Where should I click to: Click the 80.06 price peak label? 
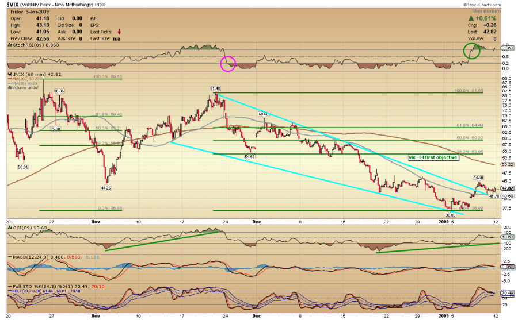tap(59, 91)
